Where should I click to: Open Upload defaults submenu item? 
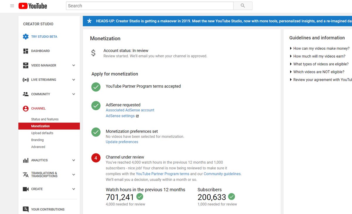coord(42,133)
